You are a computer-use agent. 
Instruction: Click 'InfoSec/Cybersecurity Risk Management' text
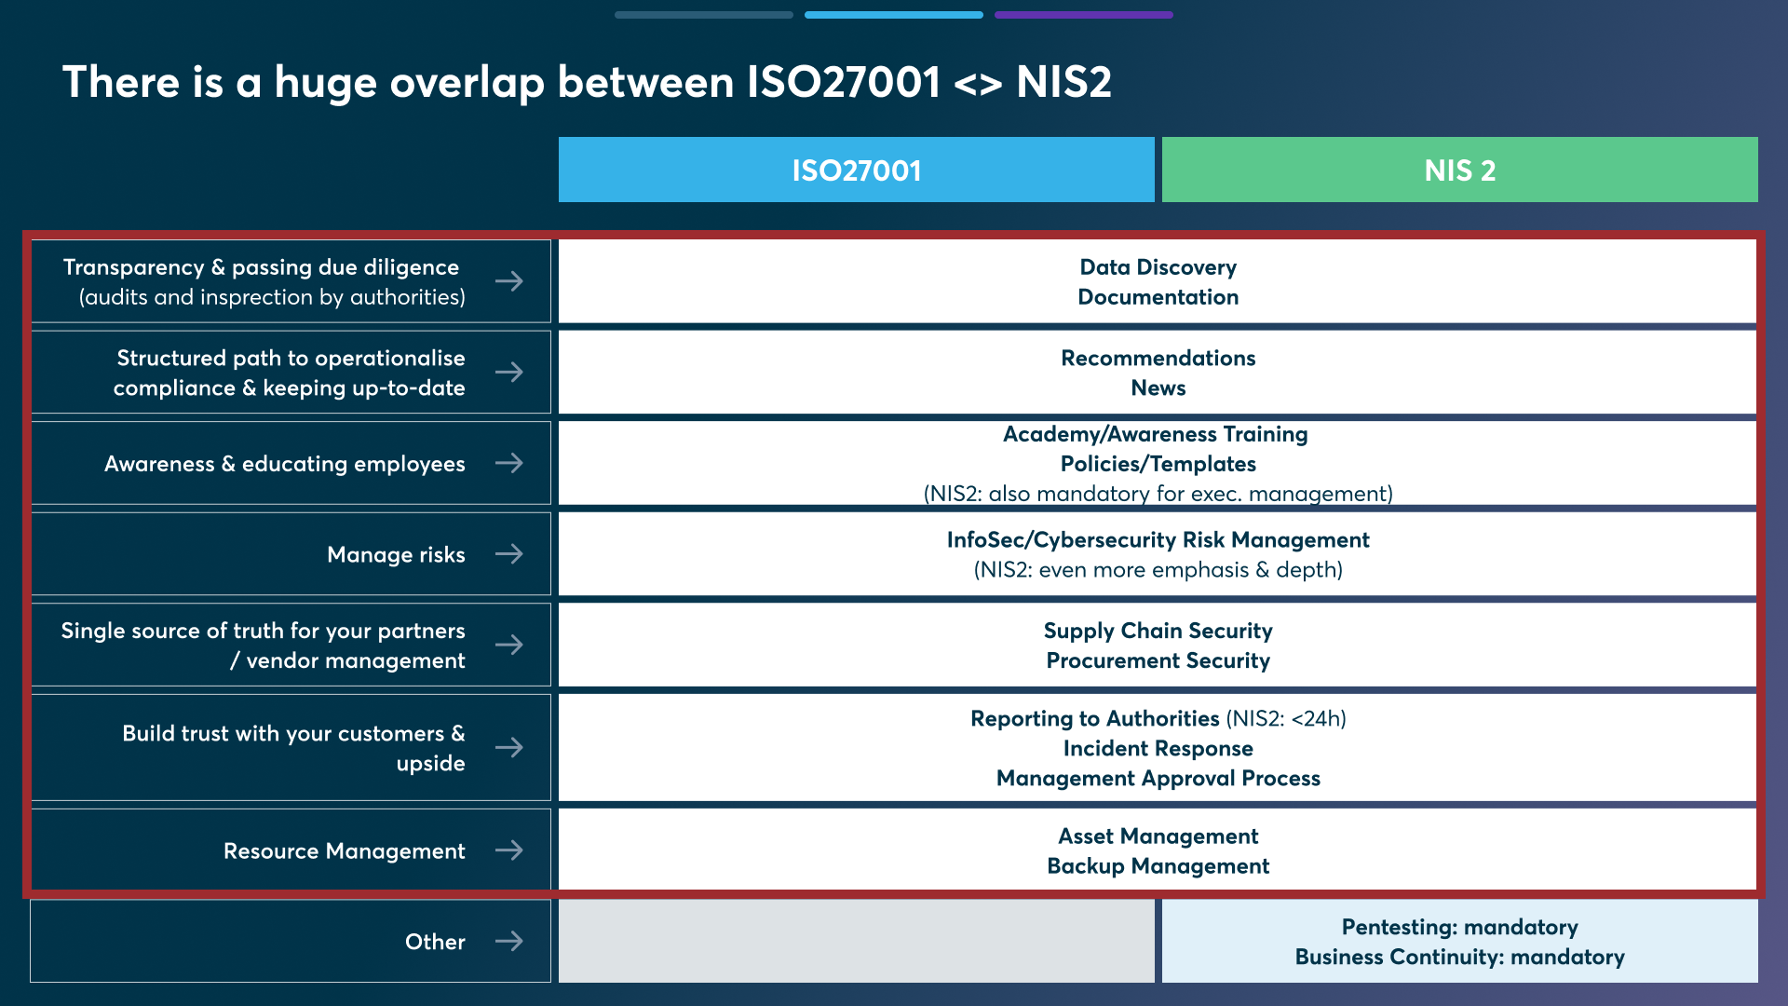click(1158, 540)
